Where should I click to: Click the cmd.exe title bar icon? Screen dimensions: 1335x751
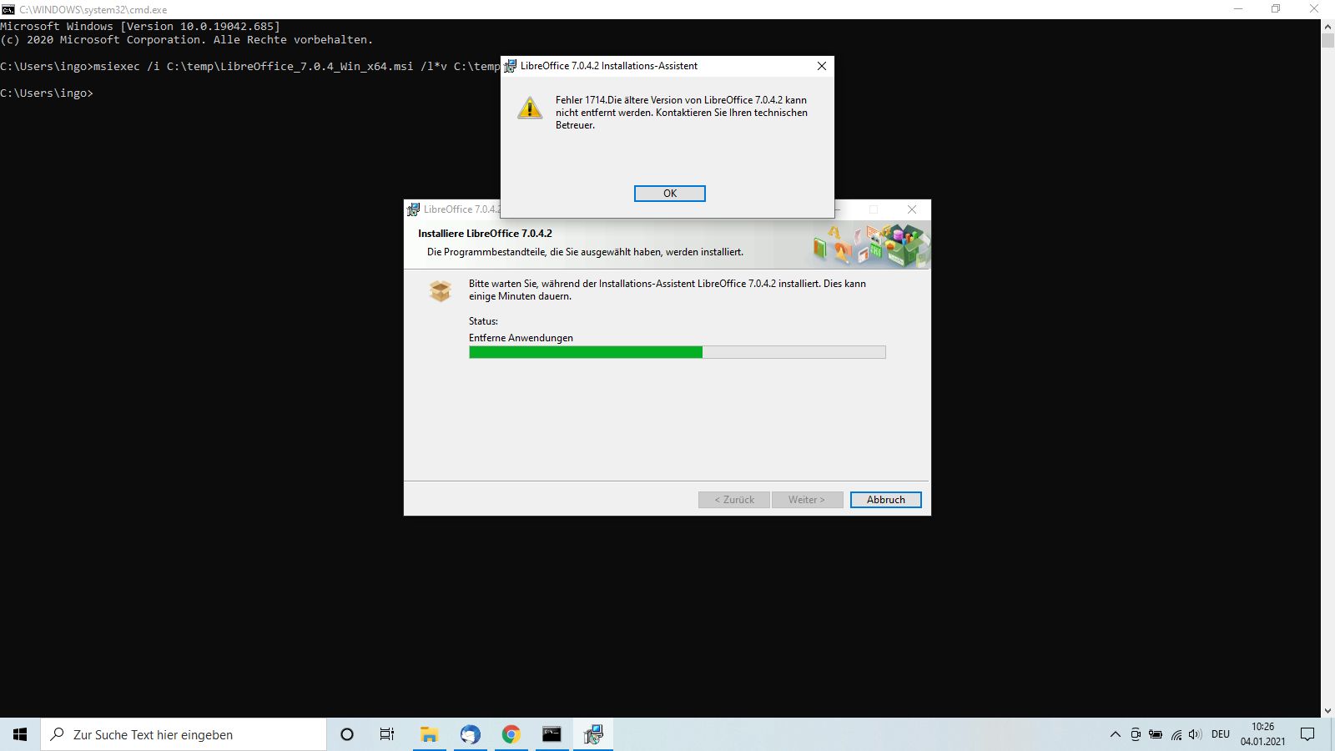click(8, 9)
